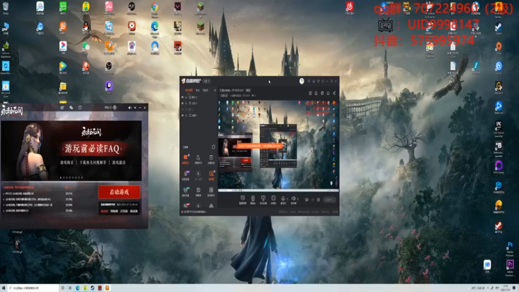Open the 游玩前必读FAQ banner
519x292 pixels.
pos(71,151)
